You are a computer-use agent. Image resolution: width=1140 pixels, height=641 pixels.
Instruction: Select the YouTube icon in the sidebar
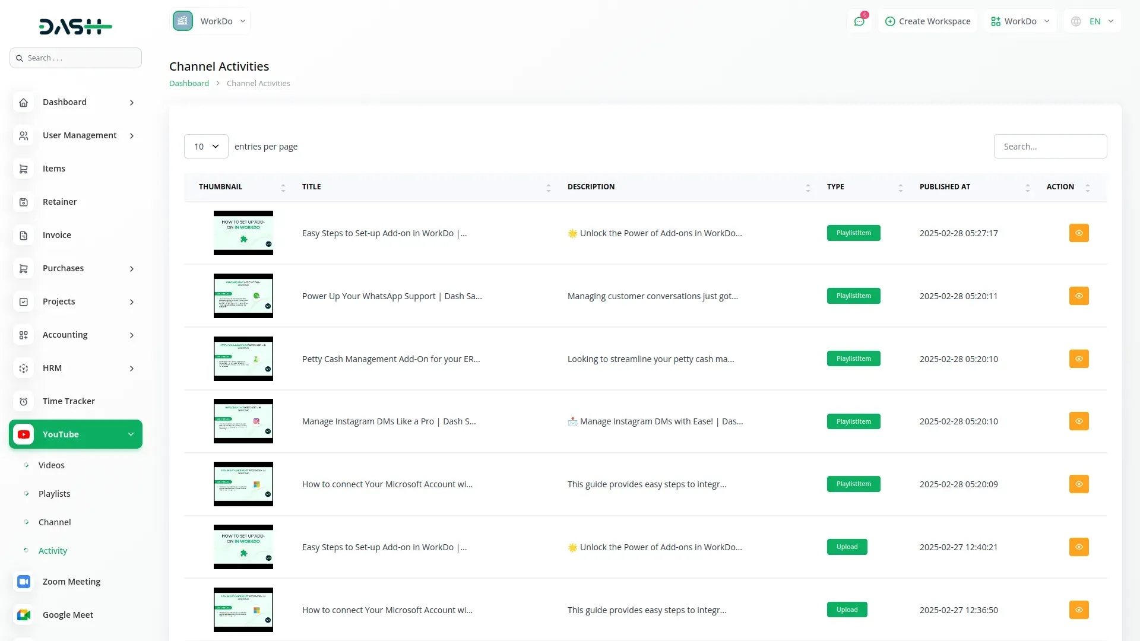(x=24, y=434)
